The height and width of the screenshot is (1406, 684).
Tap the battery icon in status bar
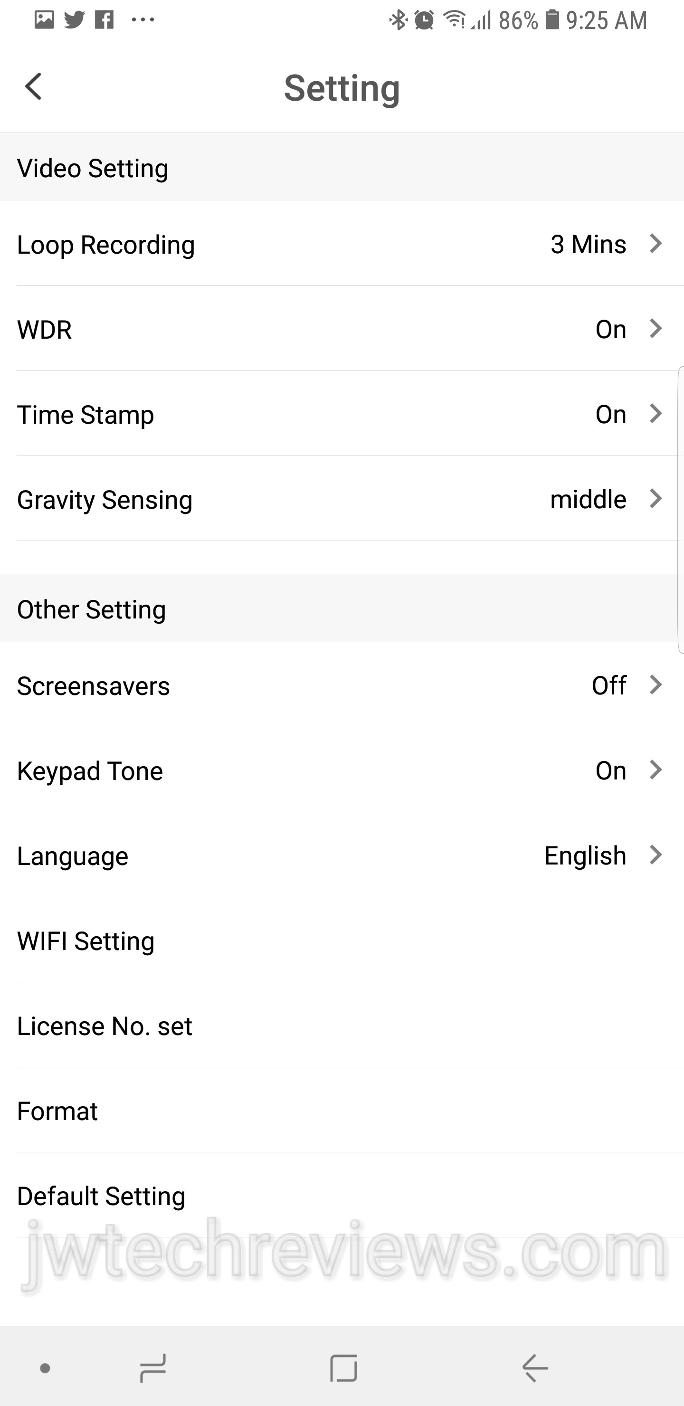(552, 19)
